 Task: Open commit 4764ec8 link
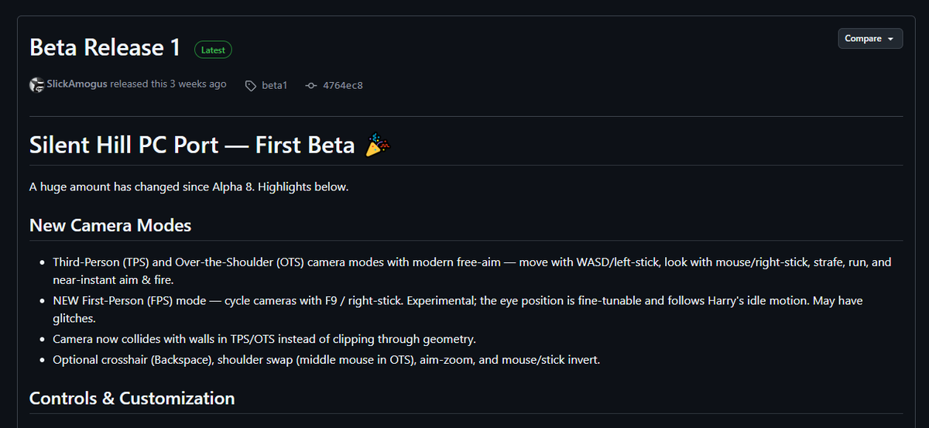tap(343, 85)
